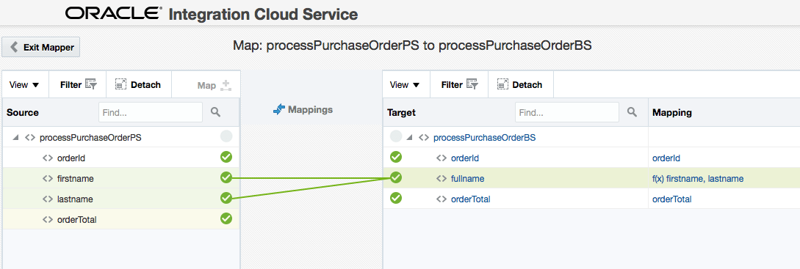Viewport: 800px width, 269px height.
Task: Focus the Target Find input field
Action: click(567, 113)
